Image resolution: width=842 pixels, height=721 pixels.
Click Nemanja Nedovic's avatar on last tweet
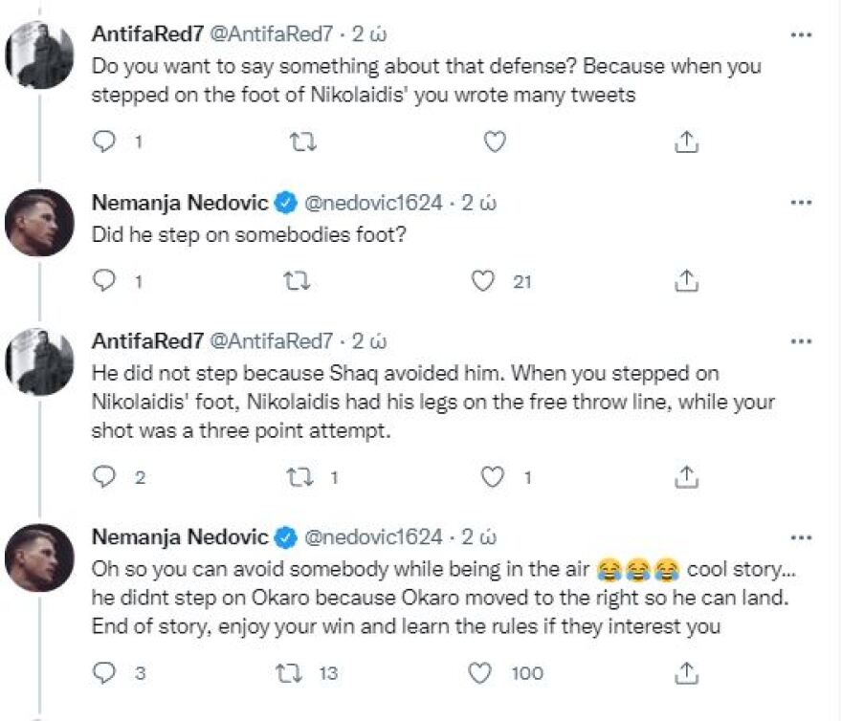pos(40,557)
